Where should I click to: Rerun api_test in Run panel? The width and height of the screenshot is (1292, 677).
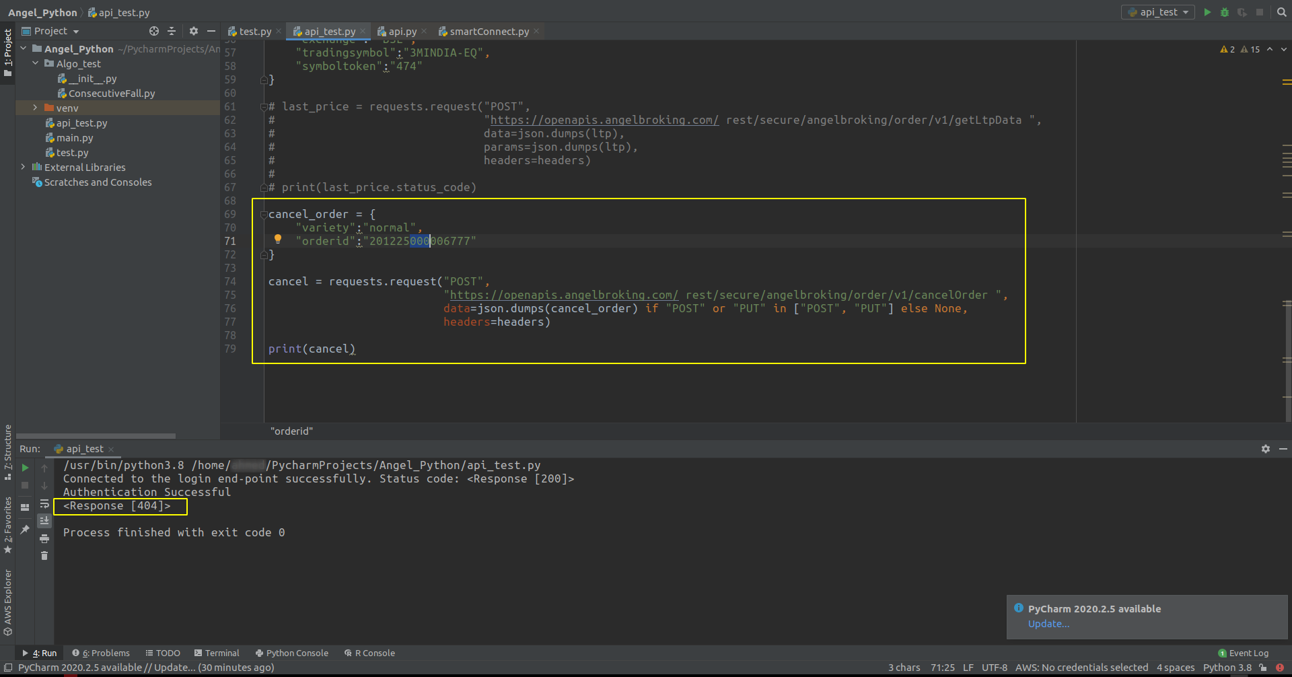point(25,468)
